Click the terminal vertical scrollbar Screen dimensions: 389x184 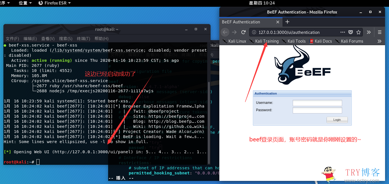209,123
